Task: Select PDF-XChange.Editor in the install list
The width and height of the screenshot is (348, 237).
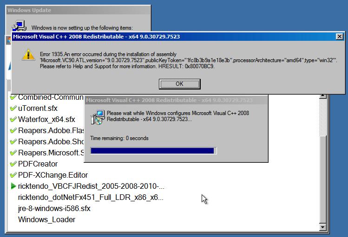Action: point(53,175)
